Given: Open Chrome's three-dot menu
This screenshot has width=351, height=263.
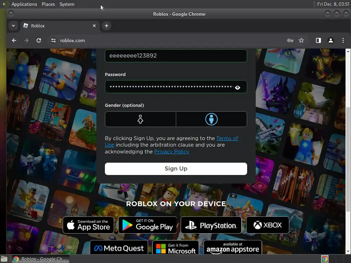Looking at the screenshot, I should [343, 40].
